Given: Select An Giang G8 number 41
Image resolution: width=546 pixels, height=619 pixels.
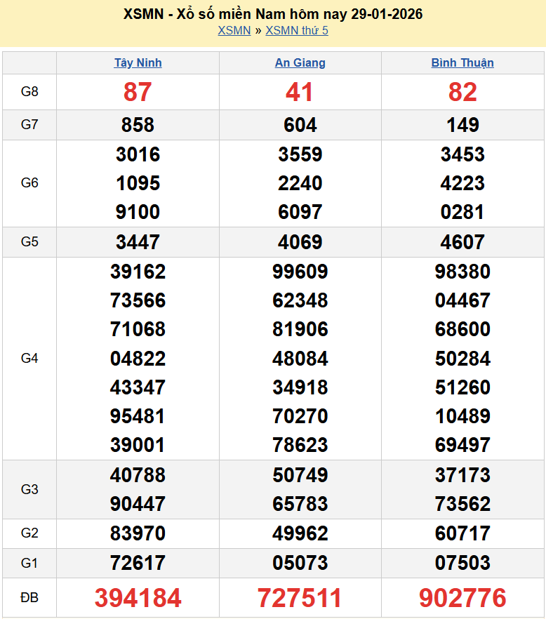Looking at the screenshot, I should 300,92.
